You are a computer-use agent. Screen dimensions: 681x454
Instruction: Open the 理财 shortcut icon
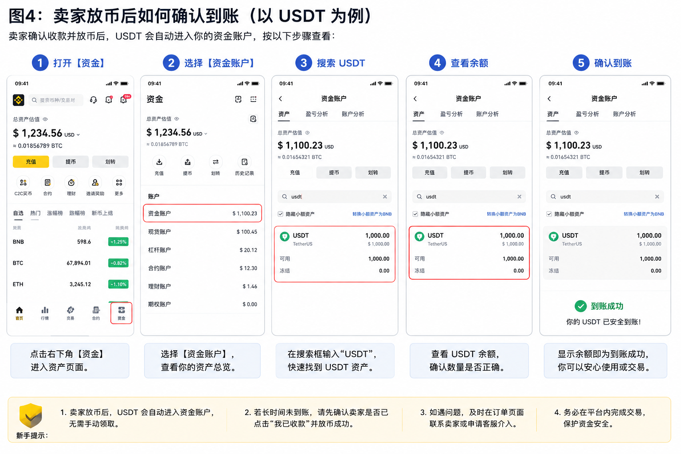pos(71,183)
